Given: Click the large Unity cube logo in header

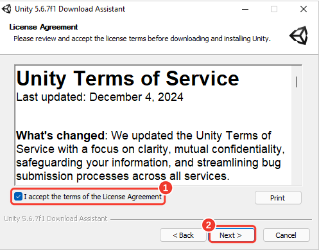Looking at the screenshot, I should (x=298, y=35).
